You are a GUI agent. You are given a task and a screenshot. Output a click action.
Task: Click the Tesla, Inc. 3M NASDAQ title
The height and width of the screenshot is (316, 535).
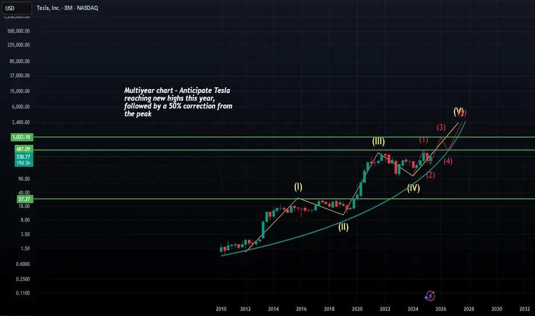coord(67,8)
